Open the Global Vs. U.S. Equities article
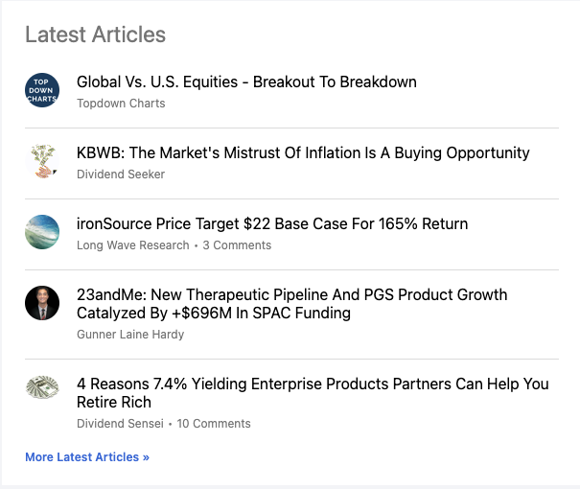 coord(246,82)
